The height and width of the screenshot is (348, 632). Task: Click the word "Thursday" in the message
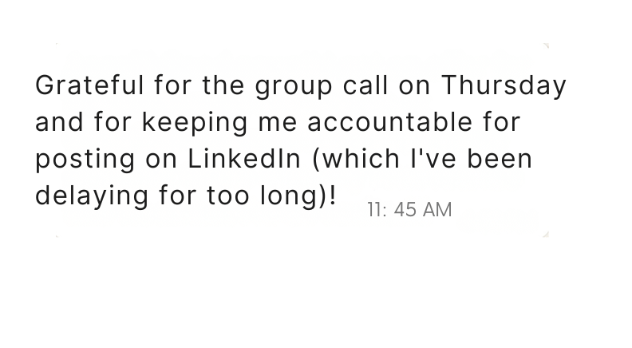[x=504, y=86]
